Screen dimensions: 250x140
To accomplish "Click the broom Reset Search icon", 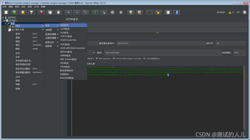I will tap(158, 12).
